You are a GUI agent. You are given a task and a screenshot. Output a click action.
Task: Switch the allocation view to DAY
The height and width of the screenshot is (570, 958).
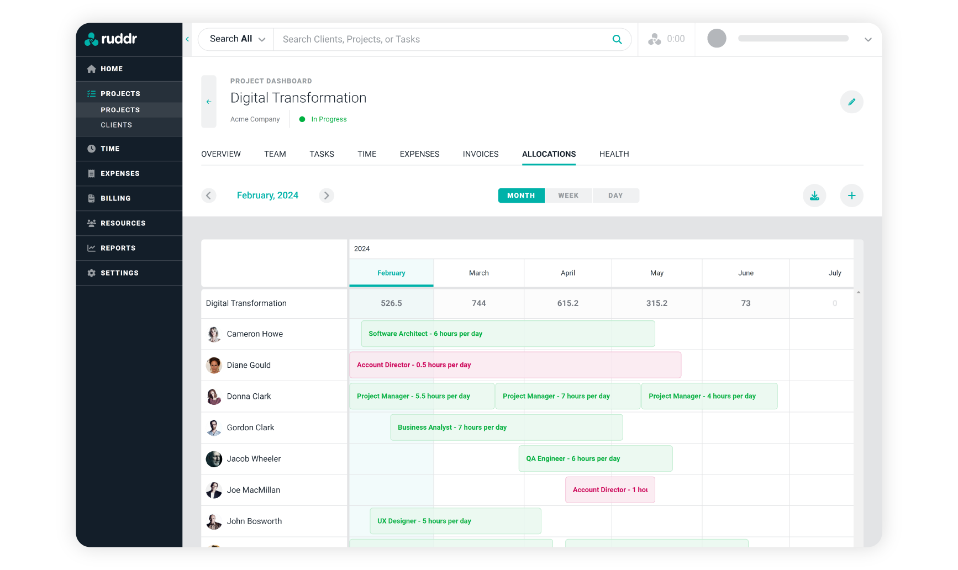click(x=615, y=195)
